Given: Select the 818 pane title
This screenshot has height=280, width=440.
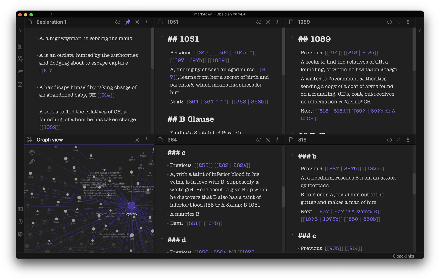Looking at the screenshot, I should click(x=302, y=140).
